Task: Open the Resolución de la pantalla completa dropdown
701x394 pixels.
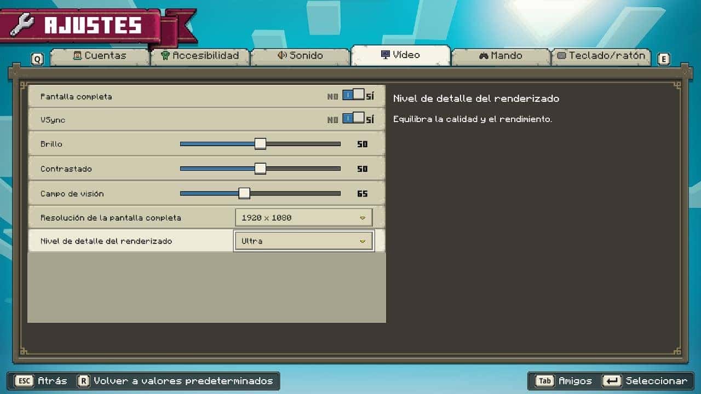Action: [303, 217]
